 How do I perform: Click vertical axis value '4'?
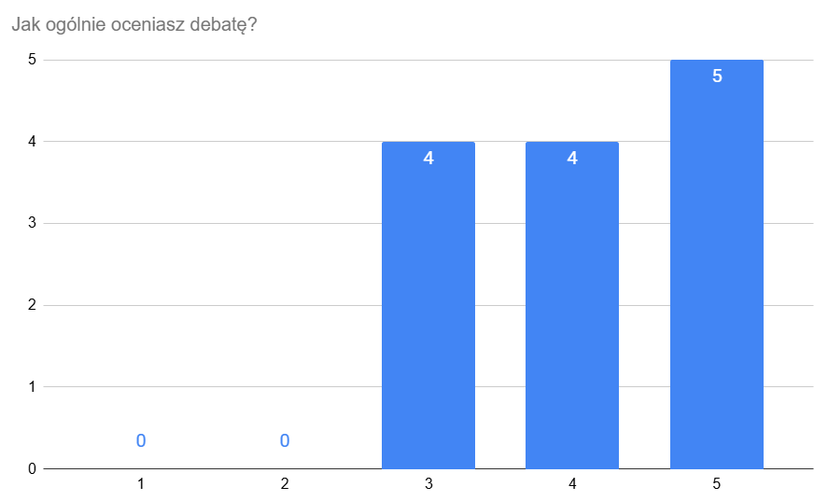click(x=32, y=142)
